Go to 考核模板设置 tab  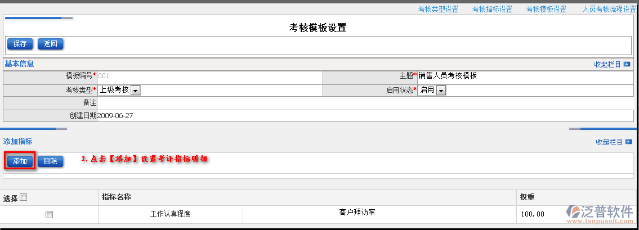[546, 10]
